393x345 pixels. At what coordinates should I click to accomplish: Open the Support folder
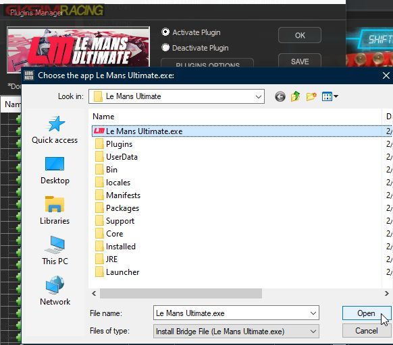pos(115,221)
